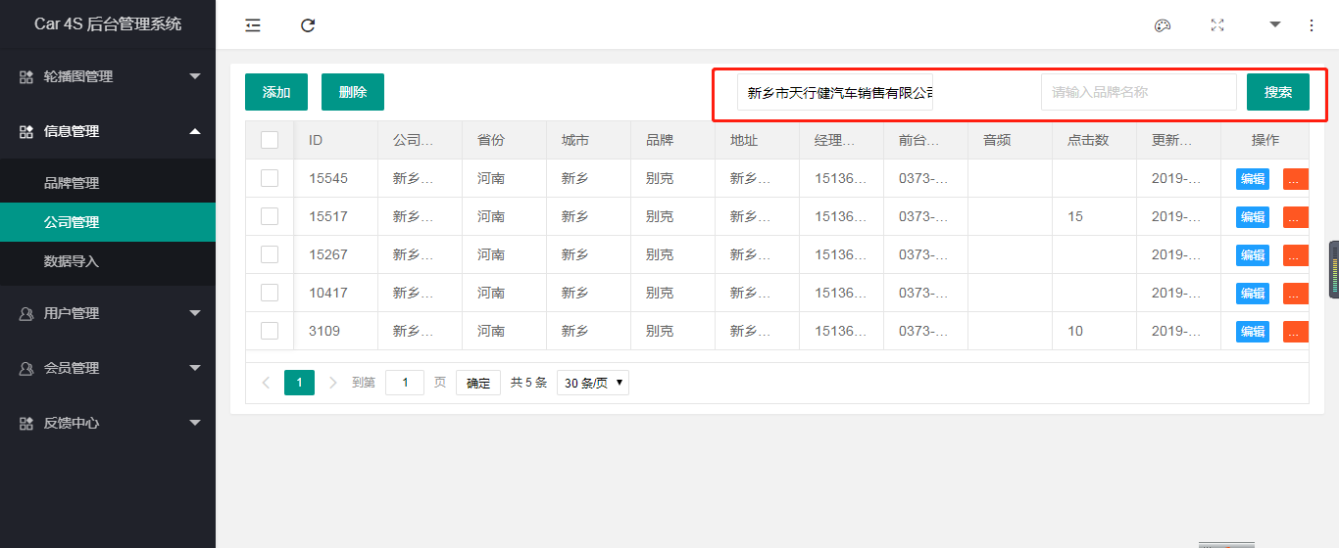
Task: Click 别克 in row 15545
Action: pos(660,178)
